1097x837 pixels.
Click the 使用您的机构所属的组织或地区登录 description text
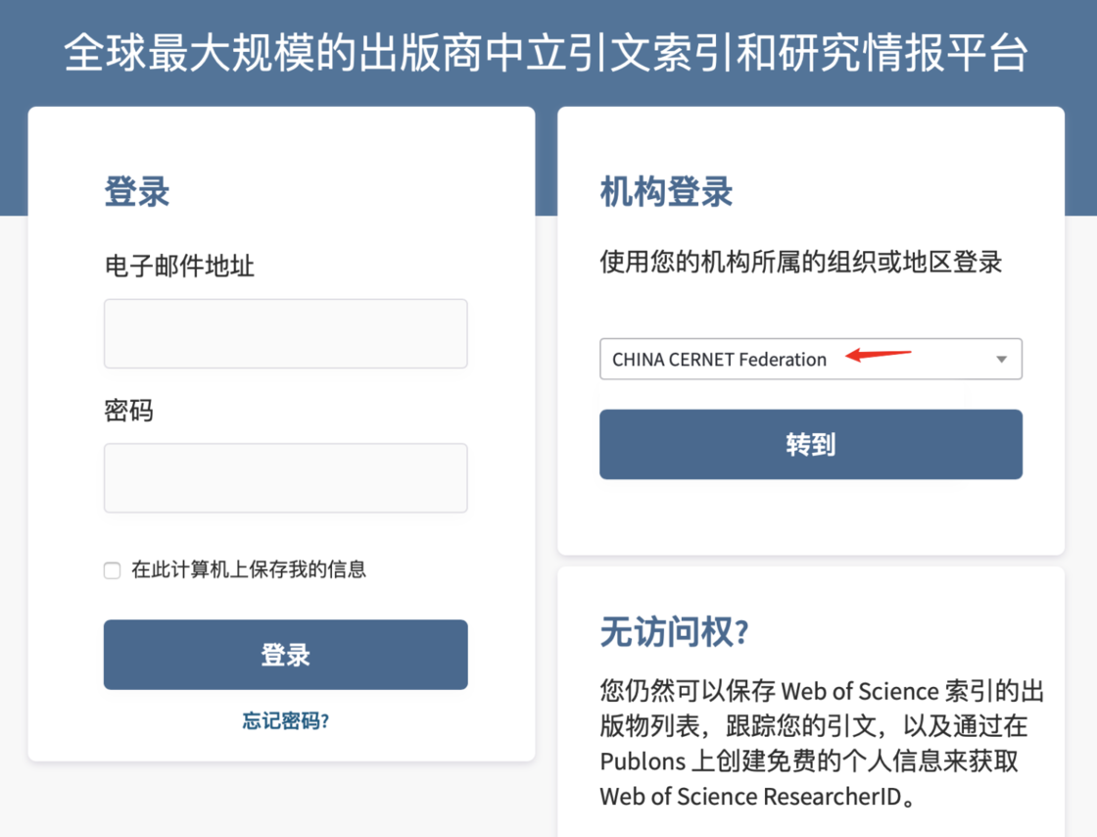click(x=801, y=262)
